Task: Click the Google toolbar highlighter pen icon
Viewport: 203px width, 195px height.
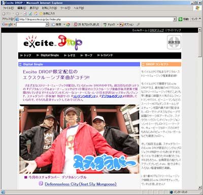Action: (x=138, y=24)
